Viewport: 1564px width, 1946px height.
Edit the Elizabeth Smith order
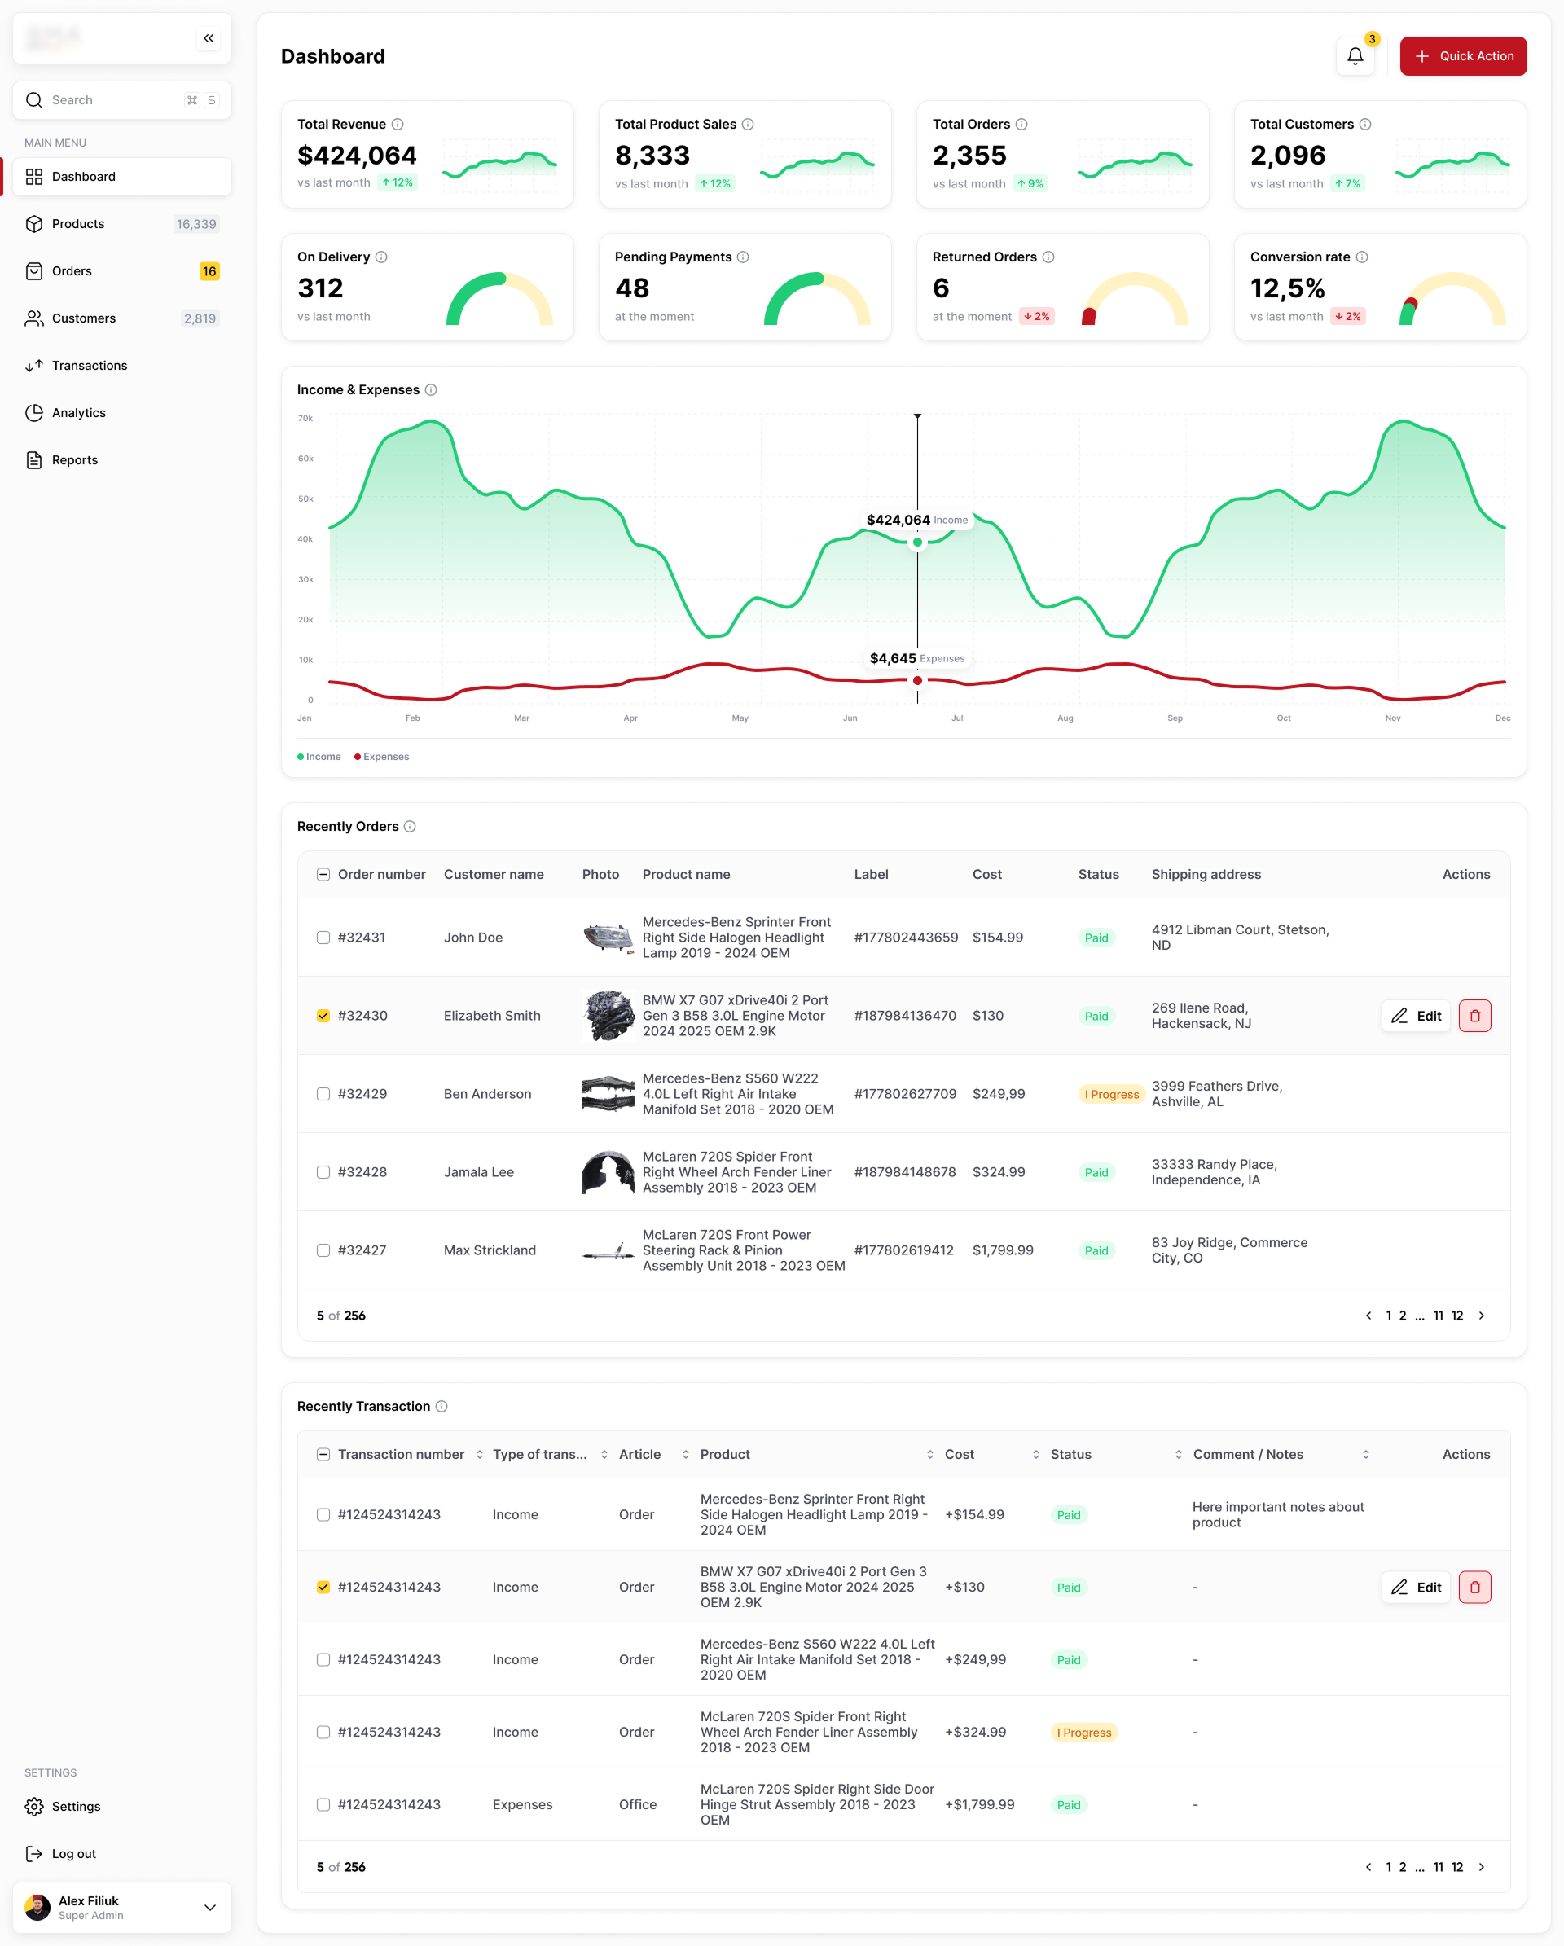click(1415, 1016)
